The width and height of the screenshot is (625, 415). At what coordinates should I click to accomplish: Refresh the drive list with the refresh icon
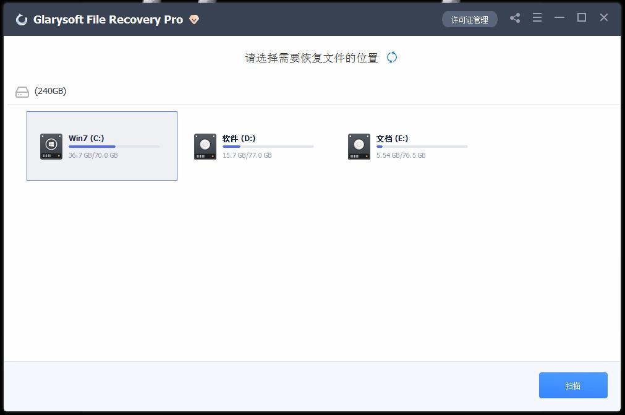(x=391, y=56)
